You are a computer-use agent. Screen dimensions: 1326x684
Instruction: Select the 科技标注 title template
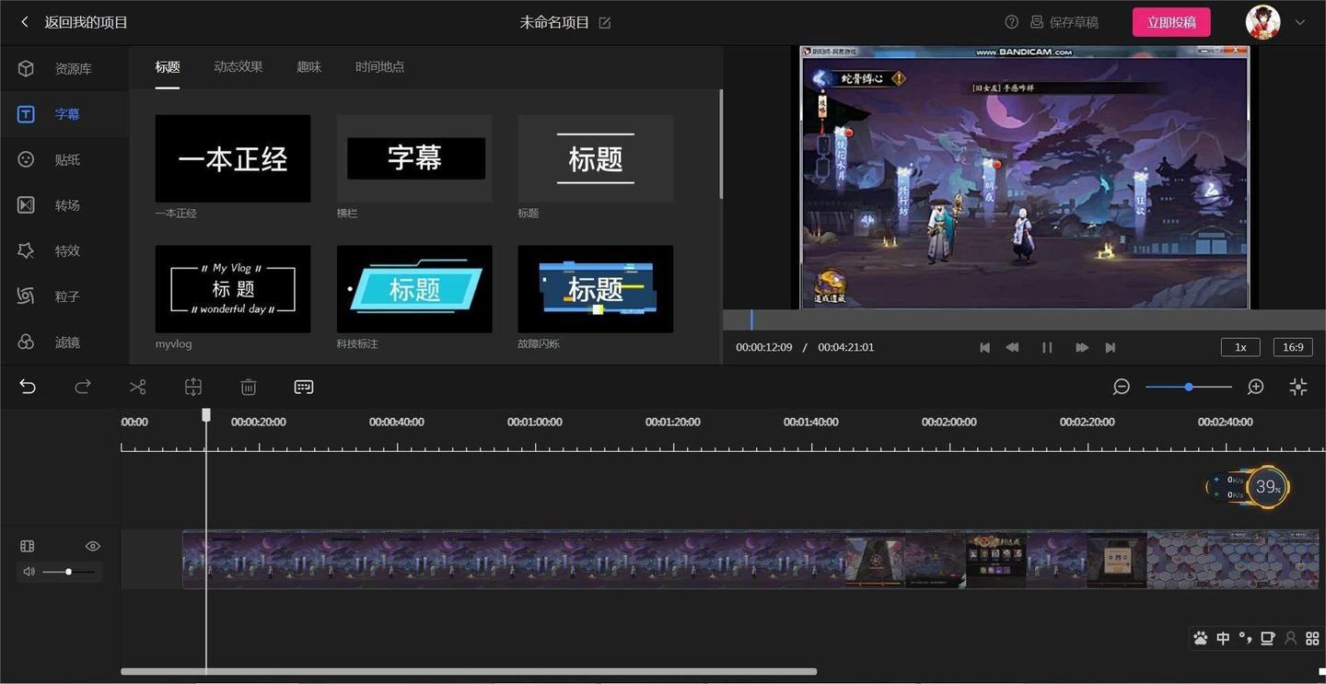click(x=414, y=289)
